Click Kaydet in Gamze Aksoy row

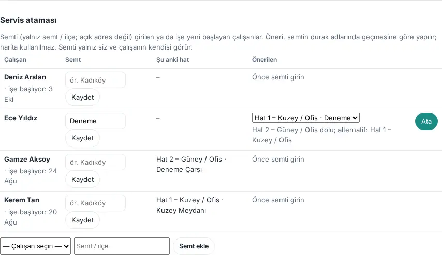[82, 179]
